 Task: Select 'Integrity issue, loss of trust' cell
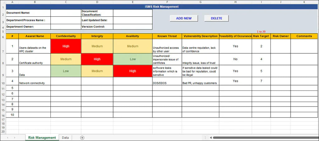pos(200,59)
